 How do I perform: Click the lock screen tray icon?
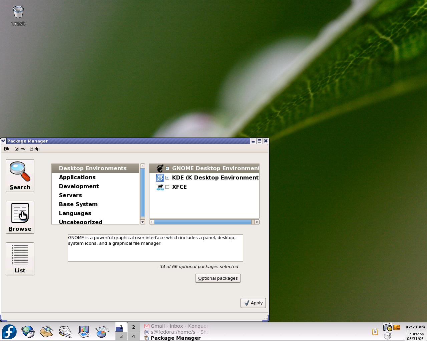[387, 328]
